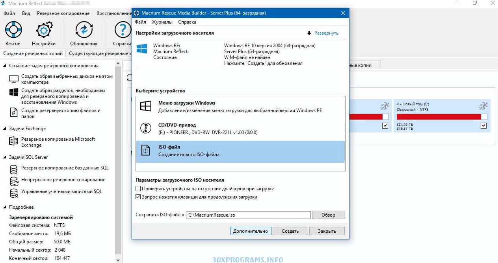Viewport: 498px width, 263px height.
Task: Click the Дополнительно button
Action: (251, 231)
